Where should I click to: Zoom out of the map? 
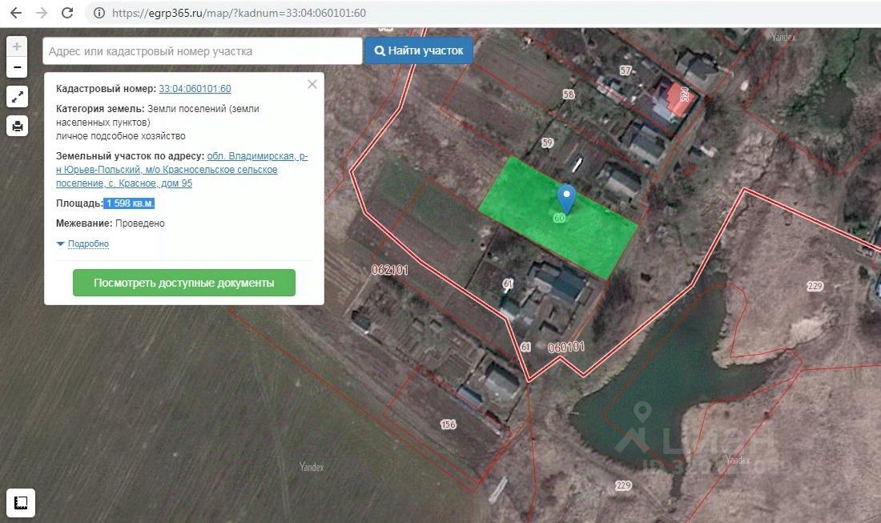[x=17, y=67]
